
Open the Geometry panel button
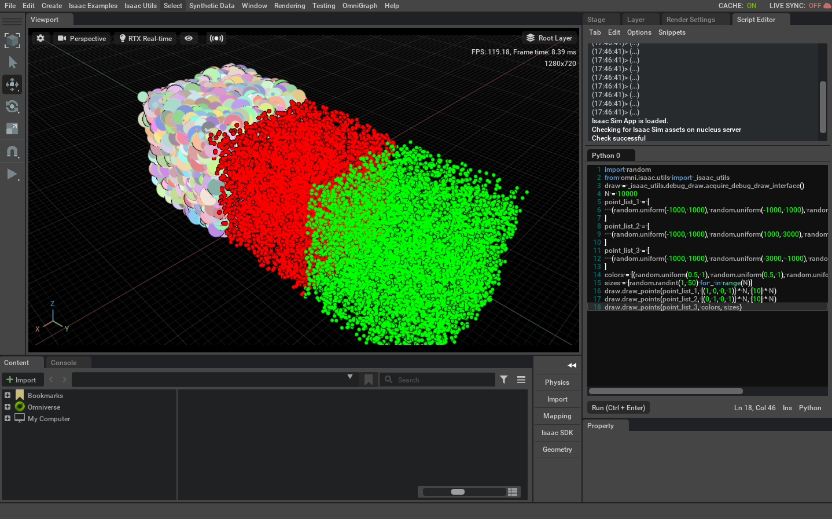[x=557, y=450]
